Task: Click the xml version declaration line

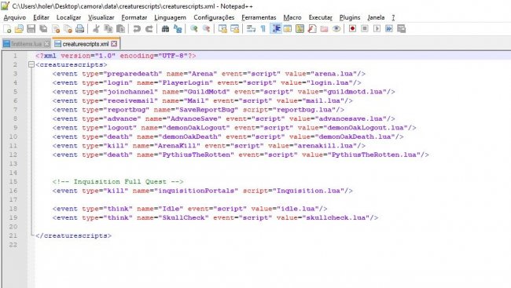Action: (x=116, y=56)
